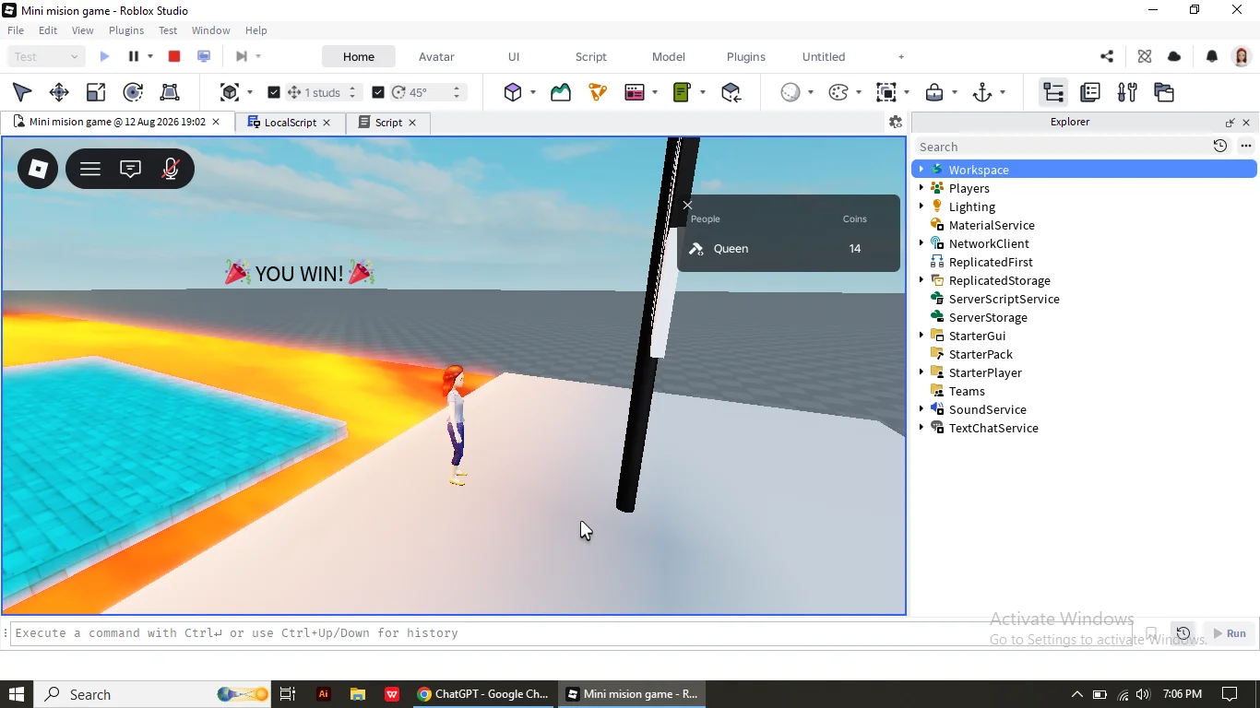Adjust the 45° rotation stepper arrows

coord(457,92)
